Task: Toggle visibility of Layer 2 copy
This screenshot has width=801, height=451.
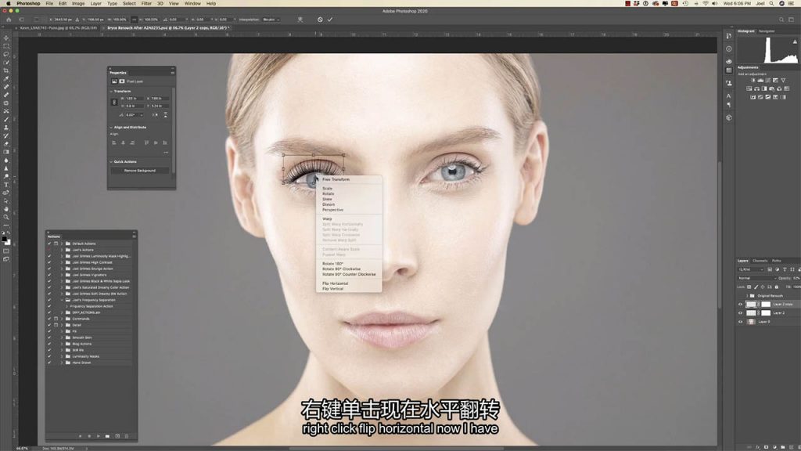Action: [x=740, y=305]
